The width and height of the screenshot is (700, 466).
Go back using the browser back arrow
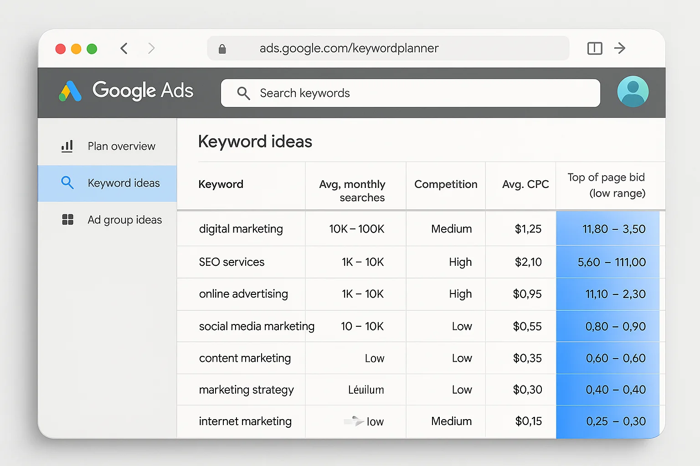click(x=124, y=48)
